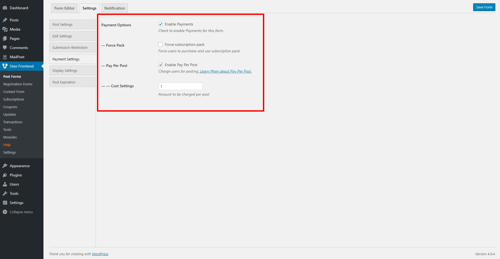
Task: Open Modules submenu item
Action: click(10, 137)
